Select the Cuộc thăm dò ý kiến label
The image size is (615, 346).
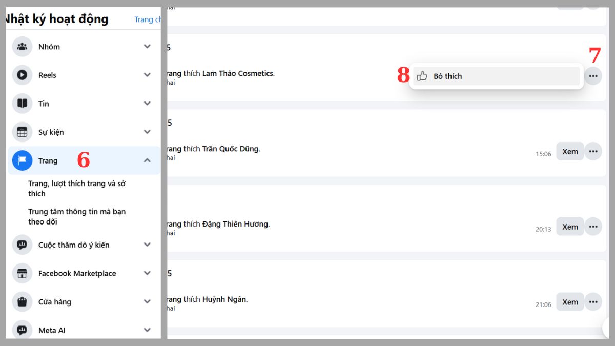[x=74, y=245]
